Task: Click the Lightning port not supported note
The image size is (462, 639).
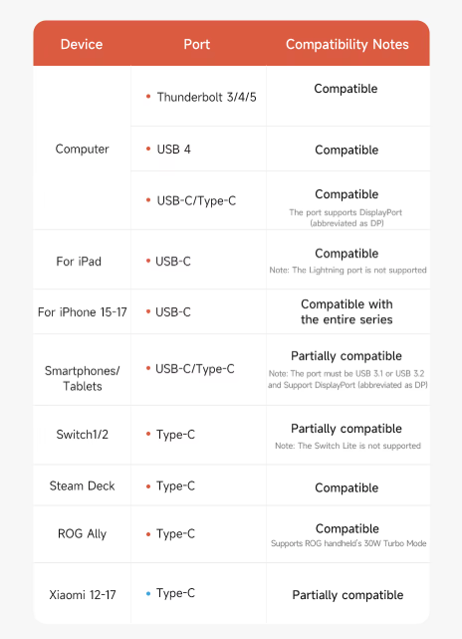Action: point(348,270)
